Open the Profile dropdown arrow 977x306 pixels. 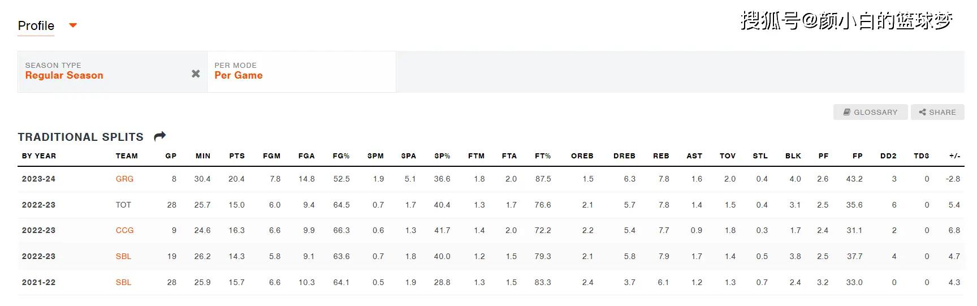pos(72,25)
